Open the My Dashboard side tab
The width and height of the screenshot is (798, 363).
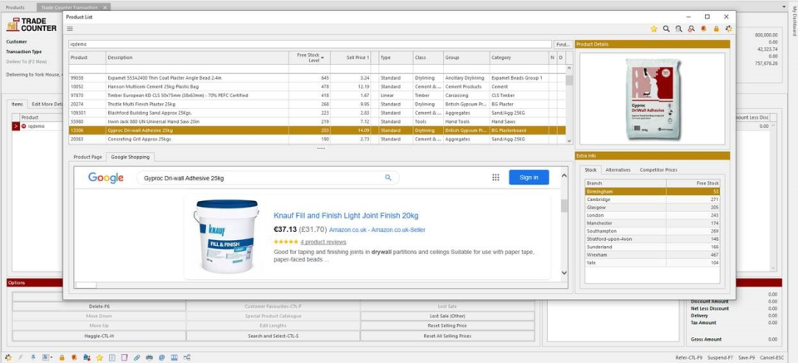point(794,22)
